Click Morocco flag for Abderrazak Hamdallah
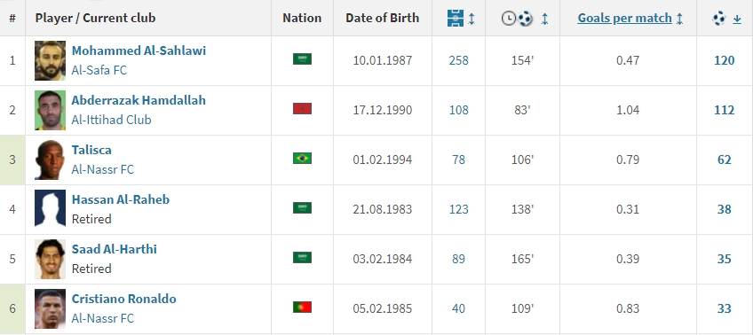This screenshot has height=335, width=753. tap(302, 109)
